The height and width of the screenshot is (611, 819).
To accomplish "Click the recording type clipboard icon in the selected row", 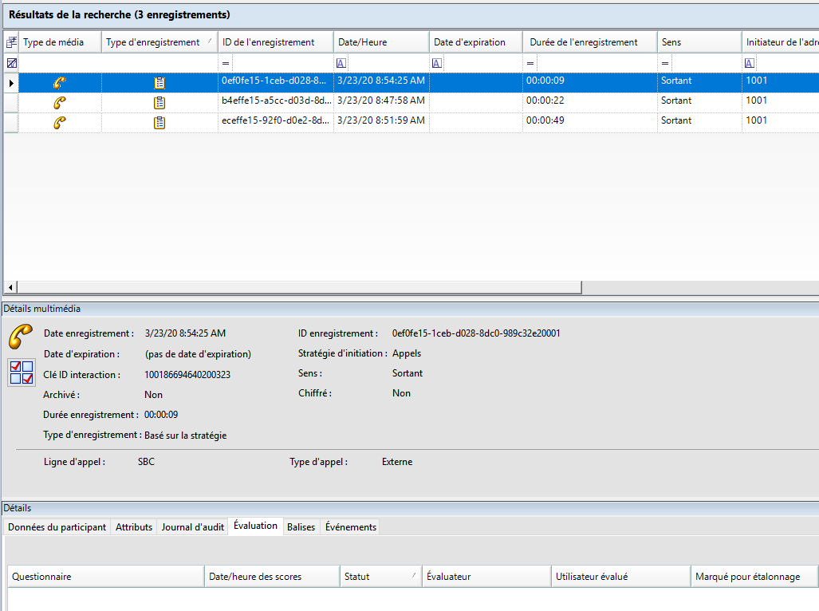I will point(159,82).
